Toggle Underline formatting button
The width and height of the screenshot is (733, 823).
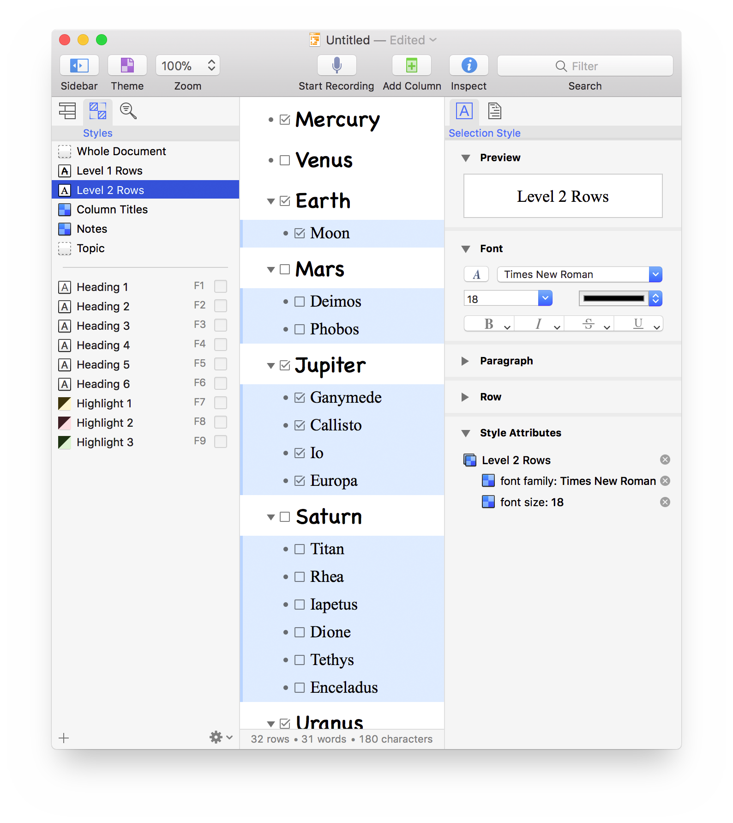tap(639, 324)
